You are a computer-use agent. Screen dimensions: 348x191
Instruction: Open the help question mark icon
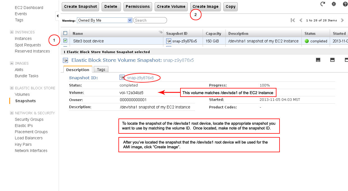[345, 4]
